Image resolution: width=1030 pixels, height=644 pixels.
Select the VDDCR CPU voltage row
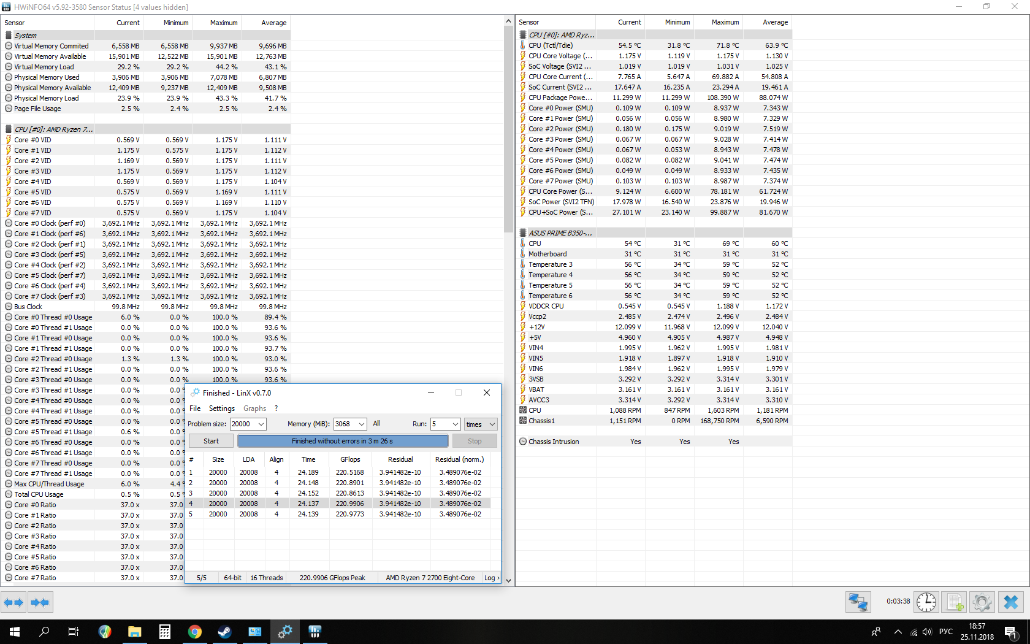654,306
